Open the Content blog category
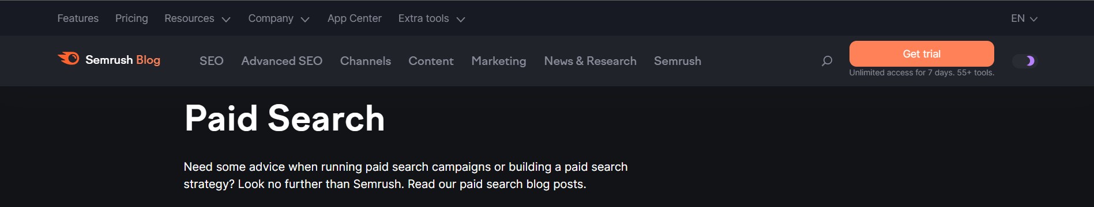 [431, 61]
